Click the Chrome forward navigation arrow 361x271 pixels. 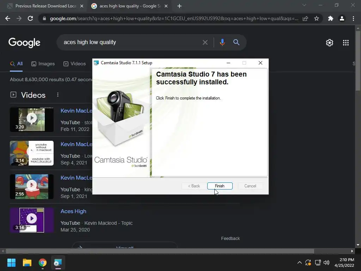[x=19, y=18]
